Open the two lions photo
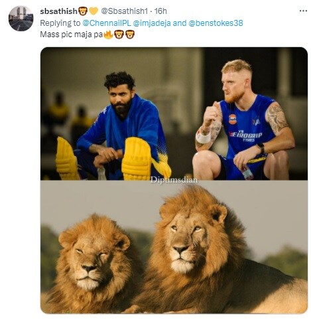Image resolution: width=311 pixels, height=320 pixels. tap(174, 247)
